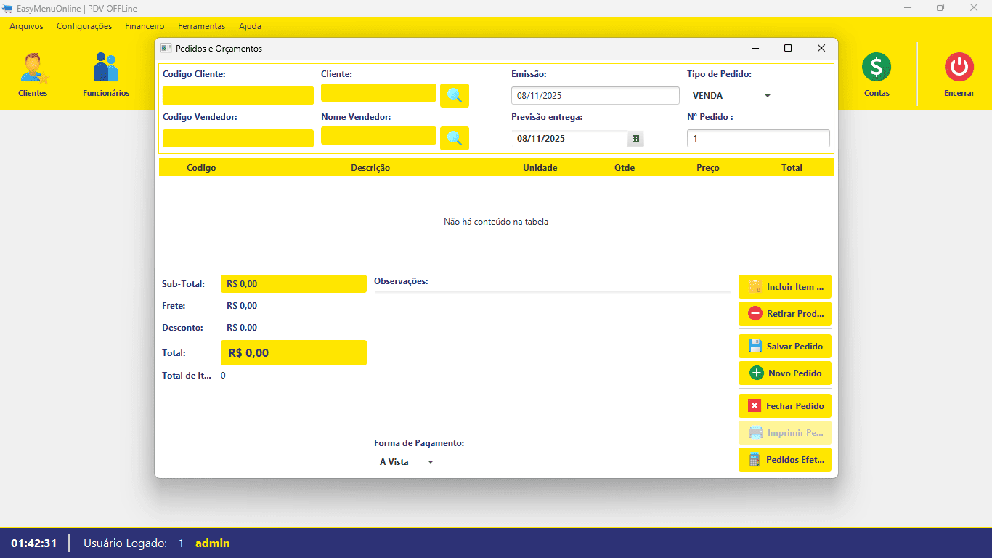Expand the Forma de Pagamento A Vista dropdown

430,461
